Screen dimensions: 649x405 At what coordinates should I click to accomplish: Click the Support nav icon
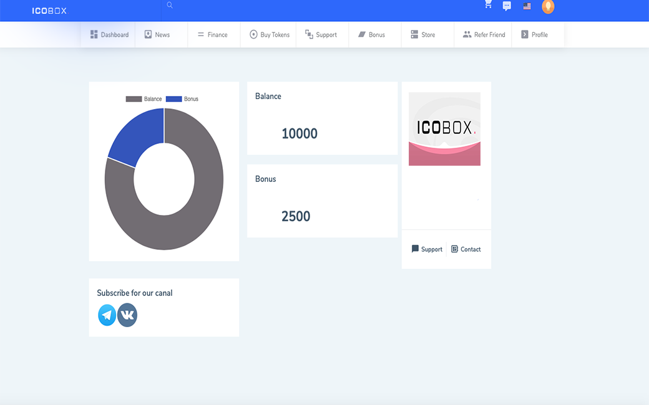pyautogui.click(x=309, y=34)
